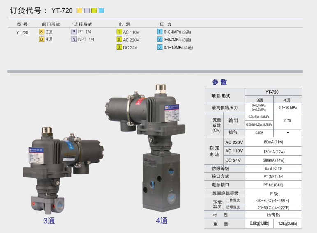Click the 参数 section heading
This screenshot has width=317, height=233.
click(x=219, y=82)
